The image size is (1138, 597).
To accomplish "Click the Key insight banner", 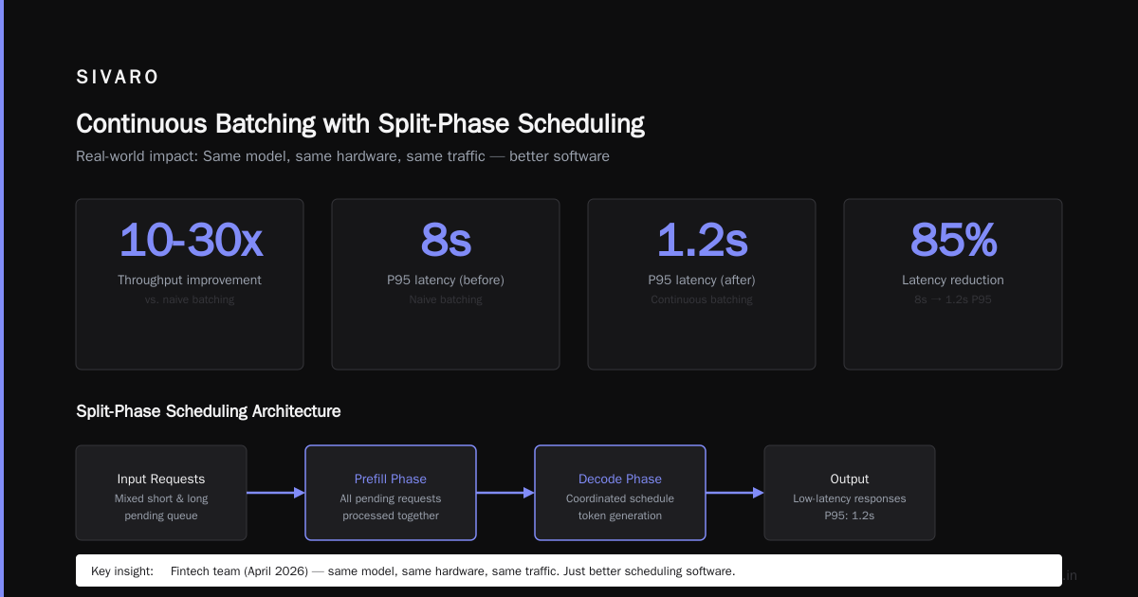I will click(x=569, y=570).
